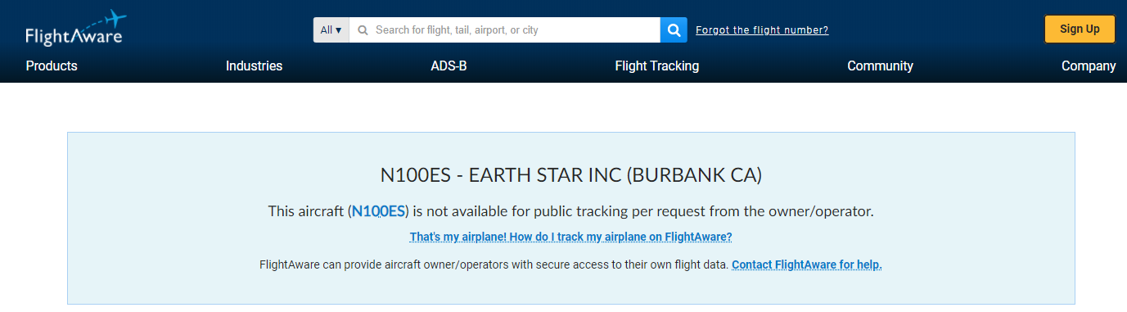This screenshot has height=312, width=1127.
Task: Focus the flight, tail, airport search field
Action: pyautogui.click(x=504, y=30)
